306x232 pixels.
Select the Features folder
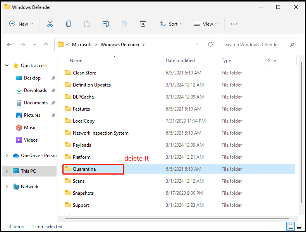[81, 109]
